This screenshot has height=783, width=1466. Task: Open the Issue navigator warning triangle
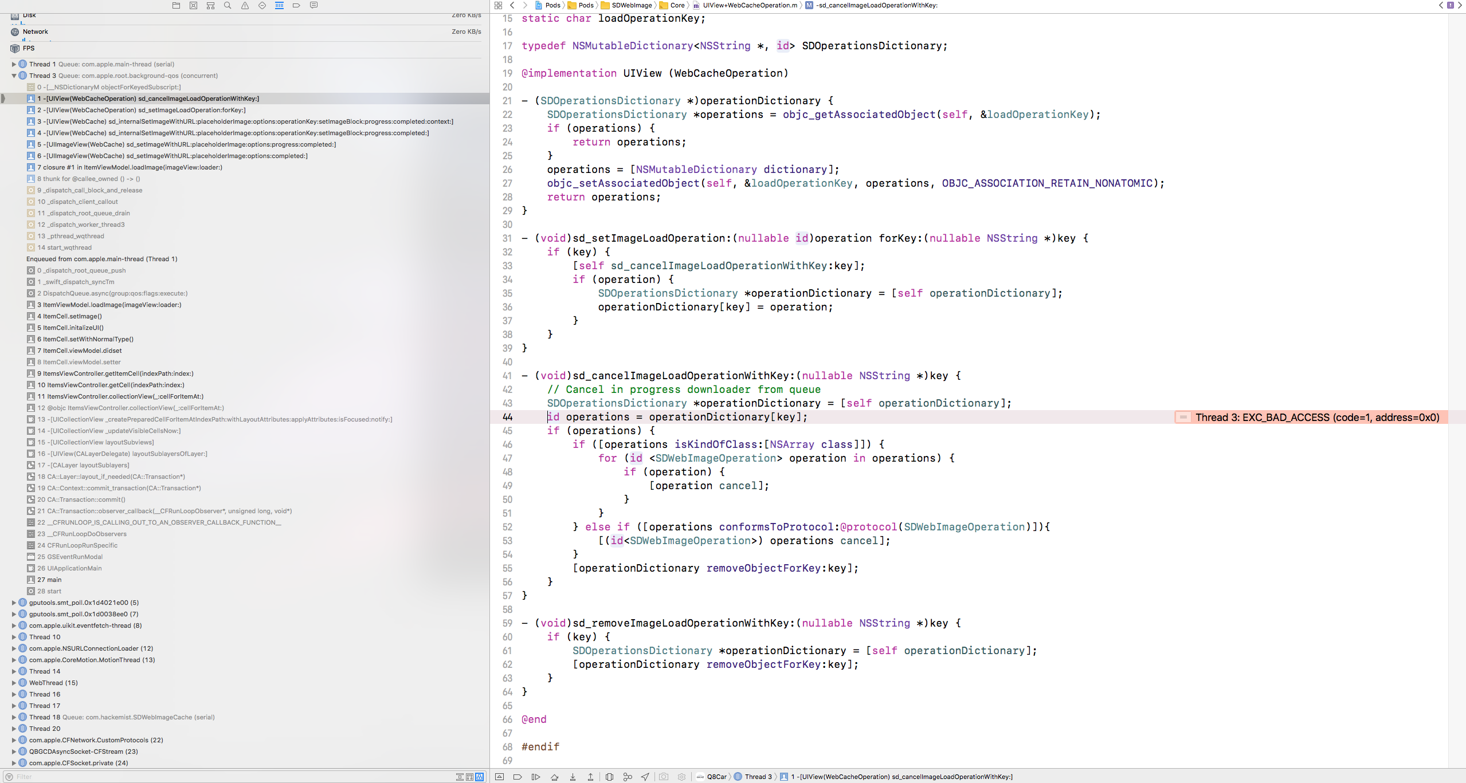(x=245, y=5)
